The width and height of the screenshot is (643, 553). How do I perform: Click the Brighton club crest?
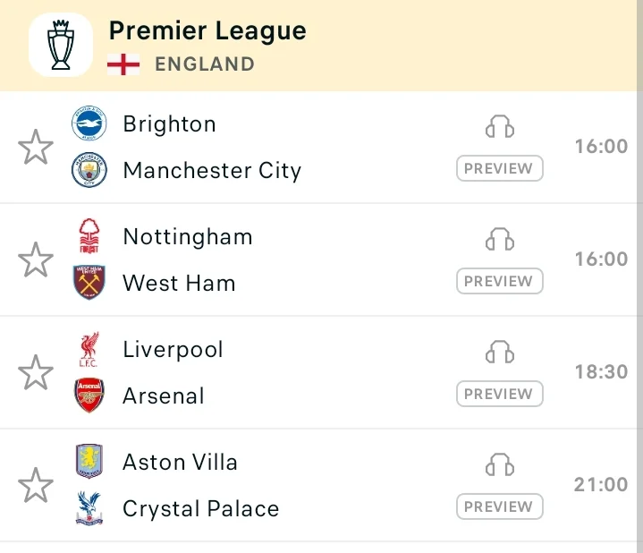pyautogui.click(x=89, y=123)
